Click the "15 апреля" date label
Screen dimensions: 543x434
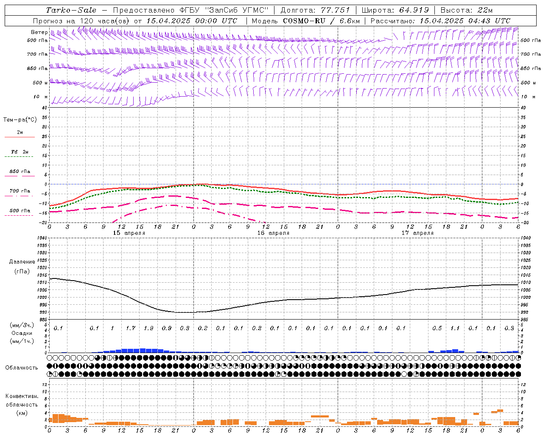(x=129, y=233)
